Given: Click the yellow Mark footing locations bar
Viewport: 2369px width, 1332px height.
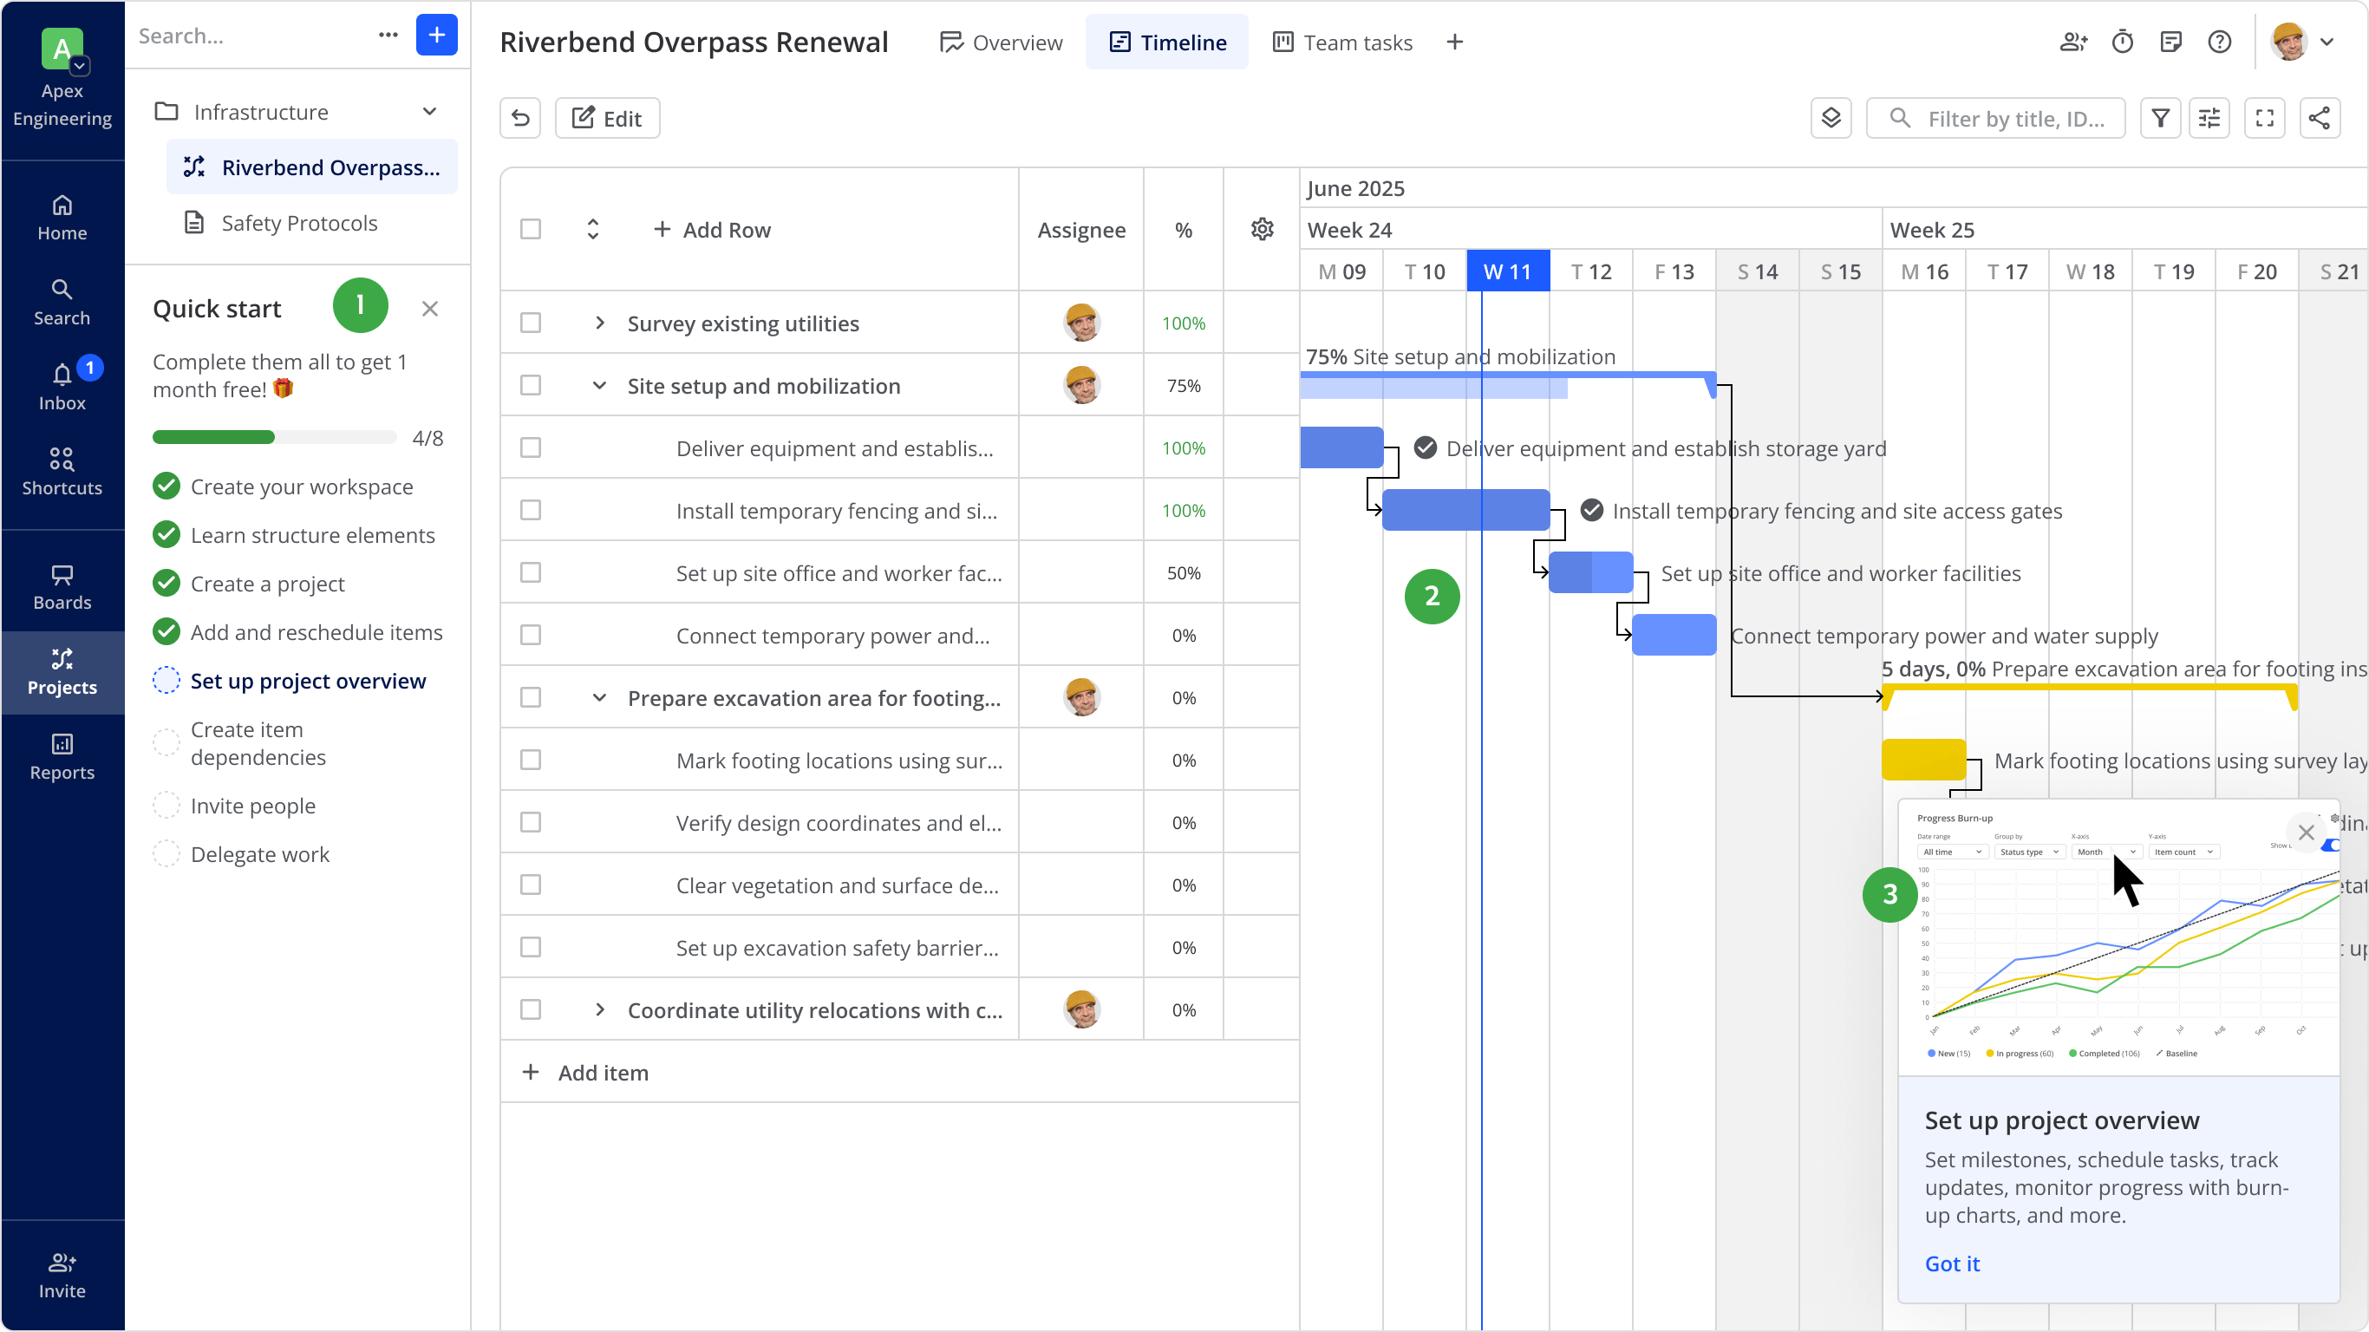Looking at the screenshot, I should tap(1922, 760).
